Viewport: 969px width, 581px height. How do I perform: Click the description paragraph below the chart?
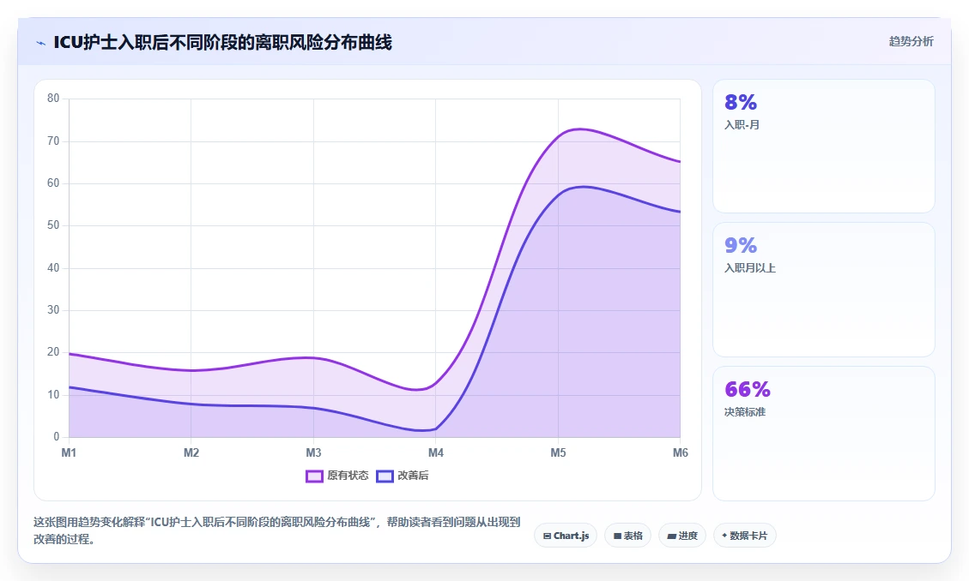coord(277,530)
